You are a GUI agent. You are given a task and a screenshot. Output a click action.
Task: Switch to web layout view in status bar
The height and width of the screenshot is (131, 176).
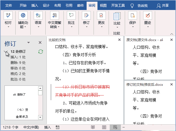(x=115, y=127)
